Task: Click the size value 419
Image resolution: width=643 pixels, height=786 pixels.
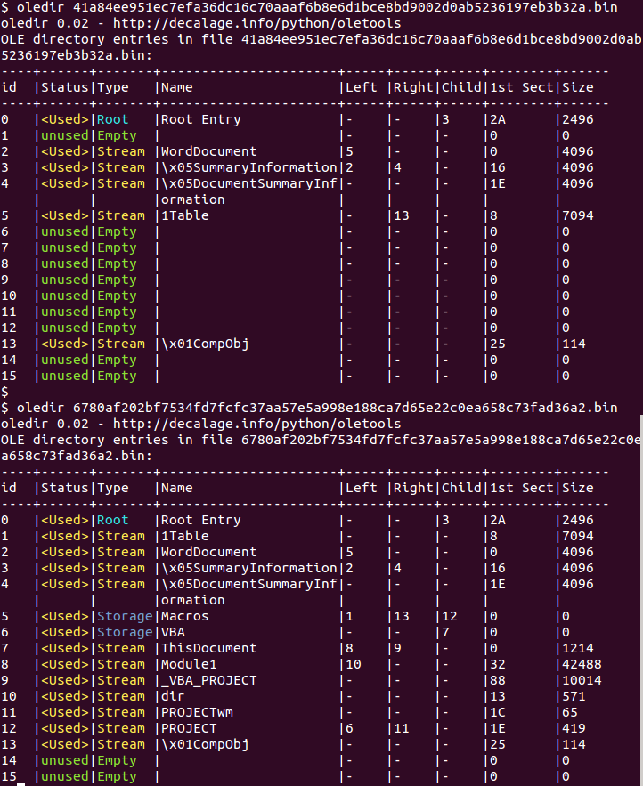Action: tap(574, 728)
